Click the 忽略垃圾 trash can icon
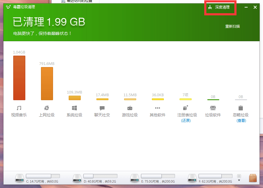Viewport: 263px width, 188px height. pos(241,108)
